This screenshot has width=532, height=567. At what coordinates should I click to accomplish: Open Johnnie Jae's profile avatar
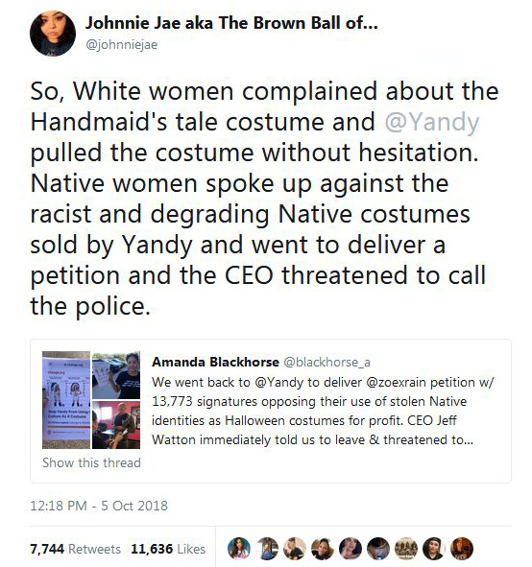pyautogui.click(x=53, y=34)
